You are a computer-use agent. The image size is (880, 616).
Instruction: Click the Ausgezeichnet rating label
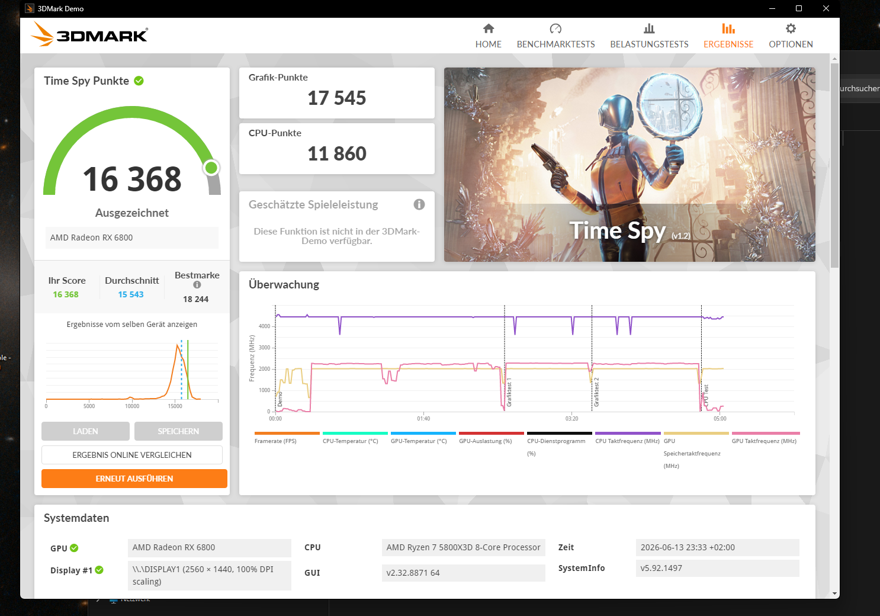coord(132,213)
